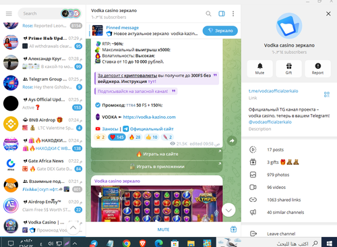
Task: Open Александр Круг... chat
Action: tap(42, 63)
